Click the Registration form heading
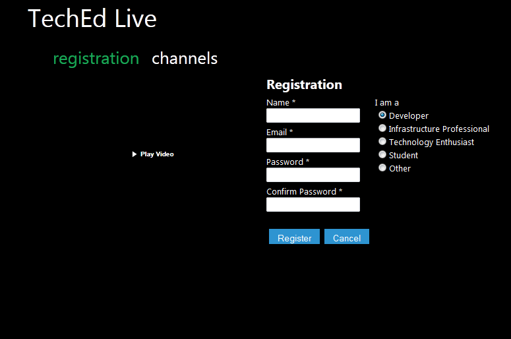The image size is (511, 339). coord(305,84)
